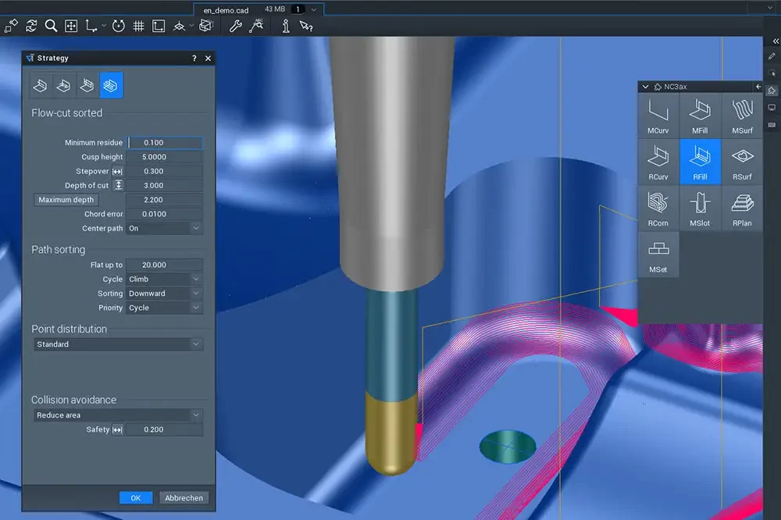
Task: Select the second strategy icon in the Strategy dialog
Action: pos(63,86)
